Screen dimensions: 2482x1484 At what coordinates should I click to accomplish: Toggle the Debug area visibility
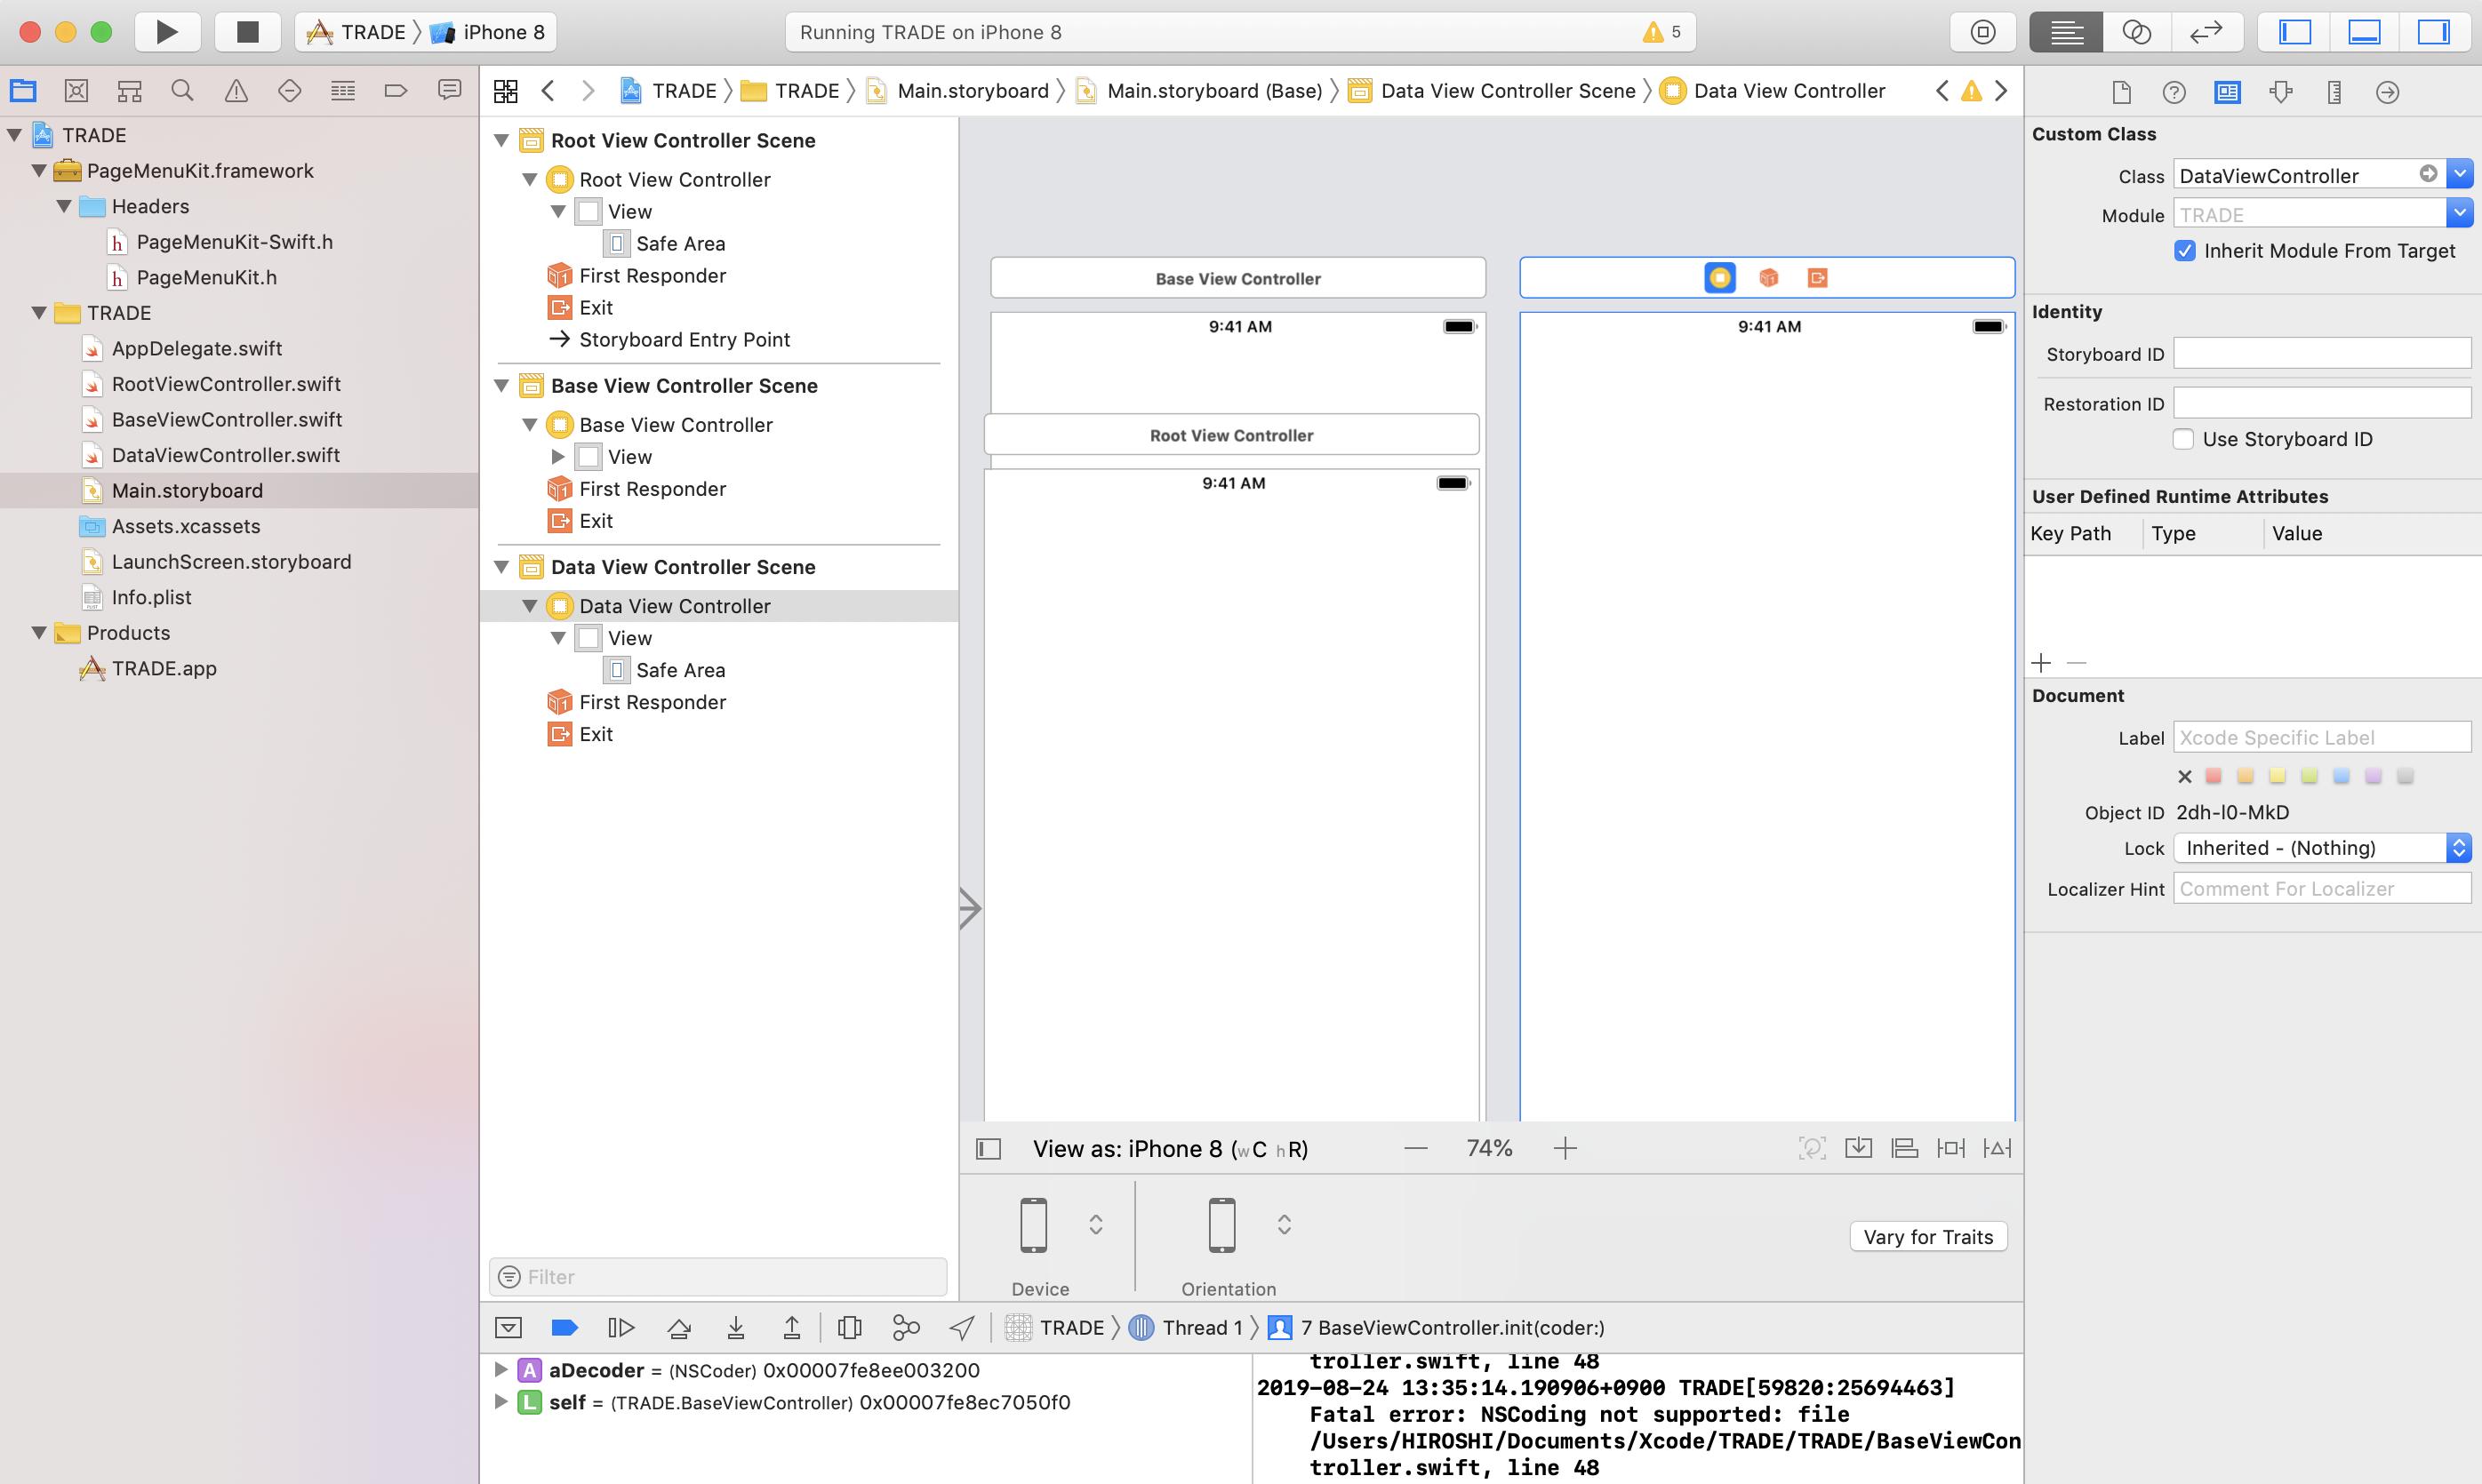click(2364, 32)
